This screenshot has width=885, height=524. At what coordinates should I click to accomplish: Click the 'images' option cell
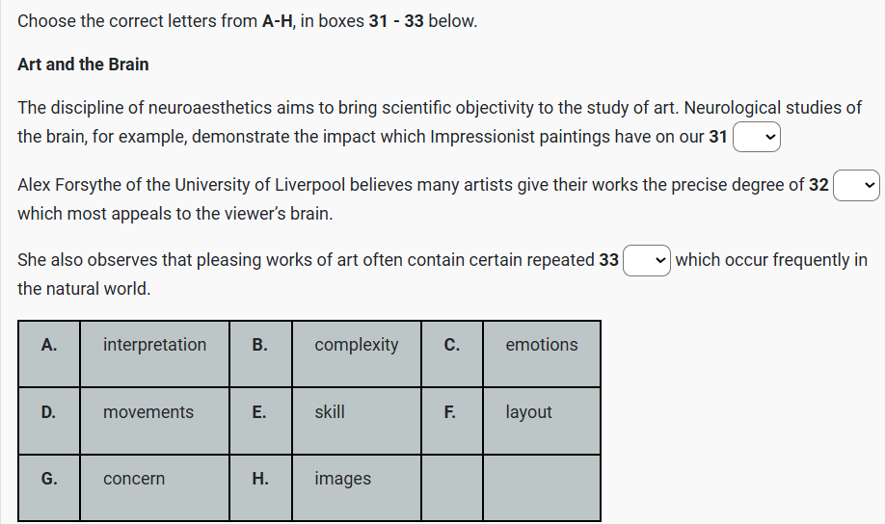[342, 479]
